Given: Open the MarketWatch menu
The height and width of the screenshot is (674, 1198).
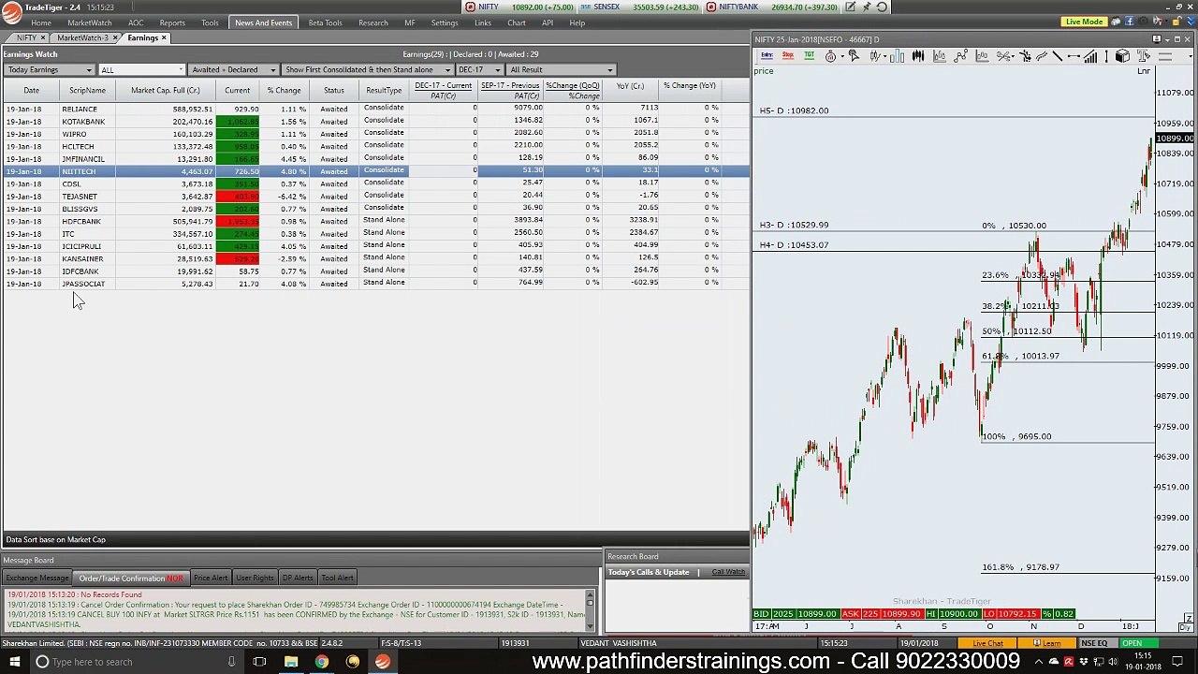Looking at the screenshot, I should (x=89, y=22).
